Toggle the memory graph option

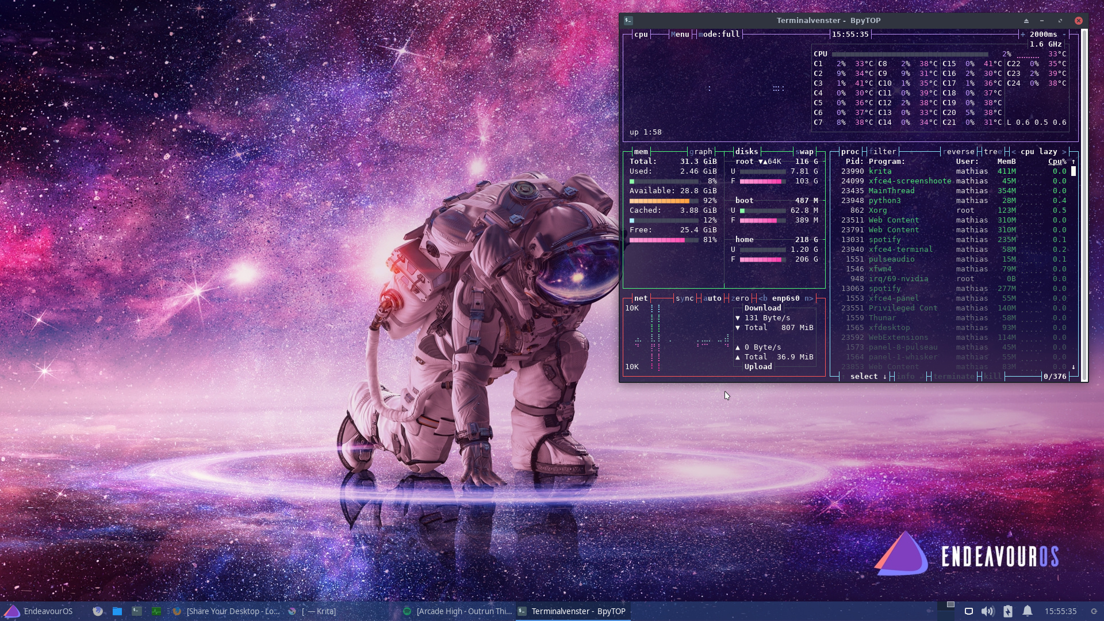701,152
